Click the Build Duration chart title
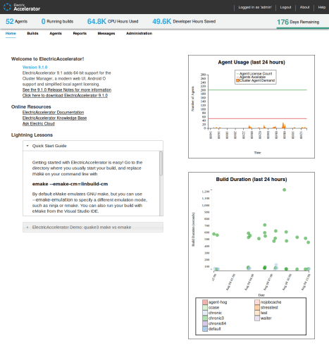 pos(252,180)
